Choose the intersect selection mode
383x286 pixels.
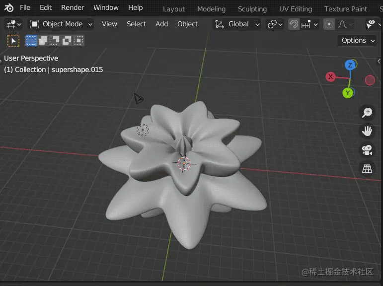[x=78, y=40]
